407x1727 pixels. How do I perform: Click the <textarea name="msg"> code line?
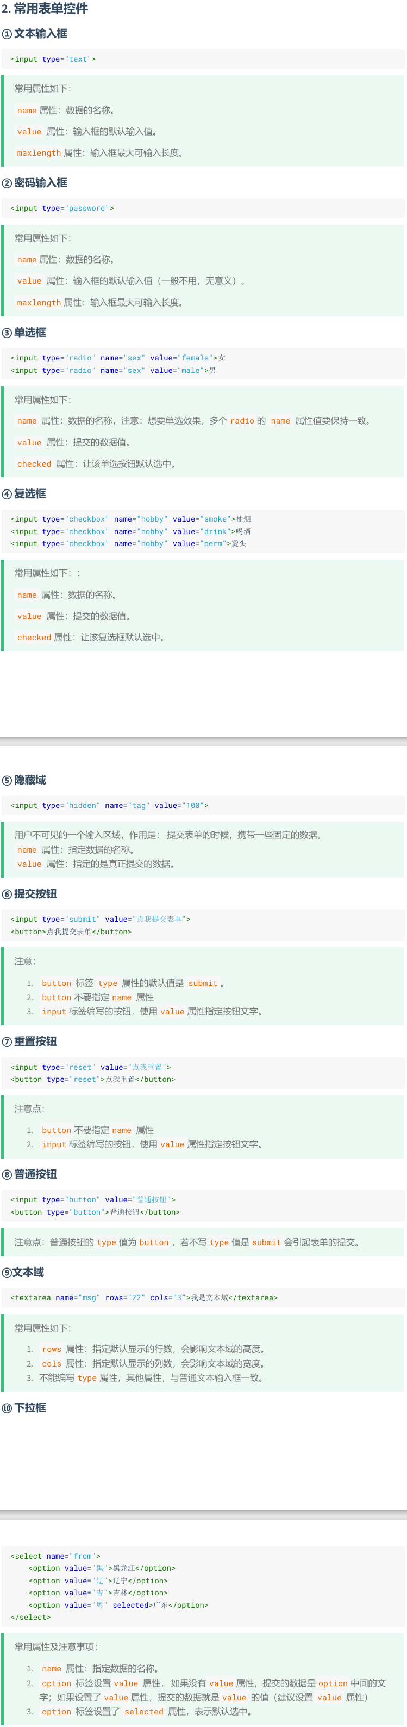(144, 1298)
